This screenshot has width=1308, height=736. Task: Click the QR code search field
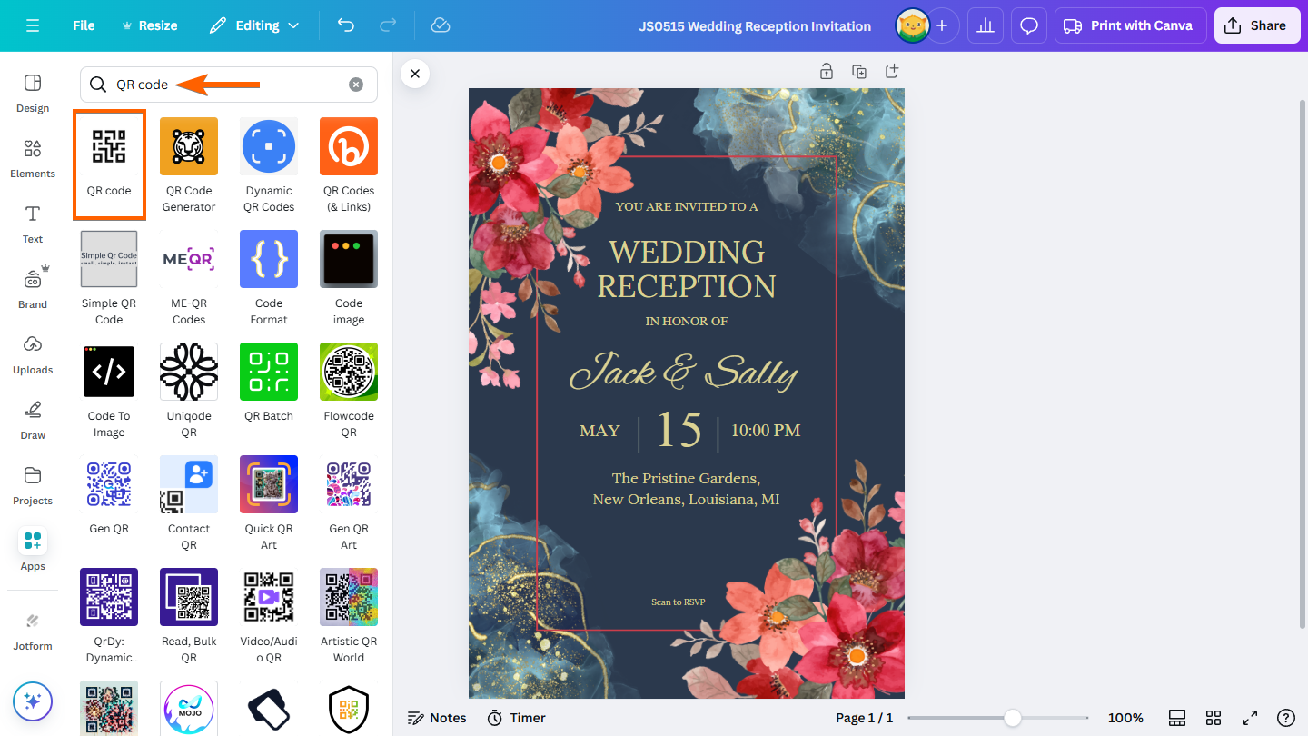(229, 85)
